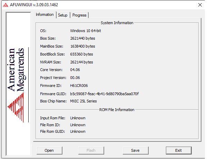Click the Input Rom File label
The height and width of the screenshot is (159, 209).
(x=53, y=118)
